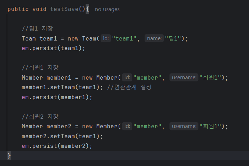
Task: Click the comment "//연관관계 설정"
Action: [x=129, y=87]
